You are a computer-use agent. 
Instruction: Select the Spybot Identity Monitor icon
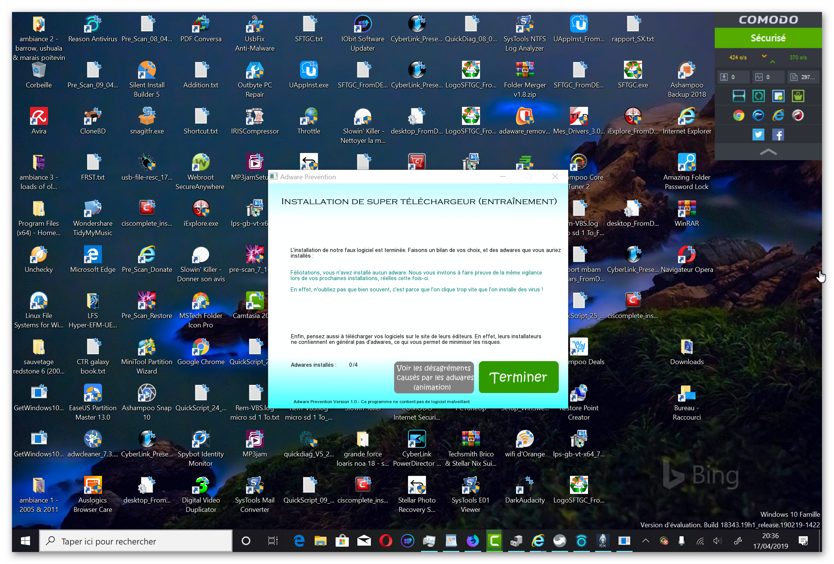(201, 449)
